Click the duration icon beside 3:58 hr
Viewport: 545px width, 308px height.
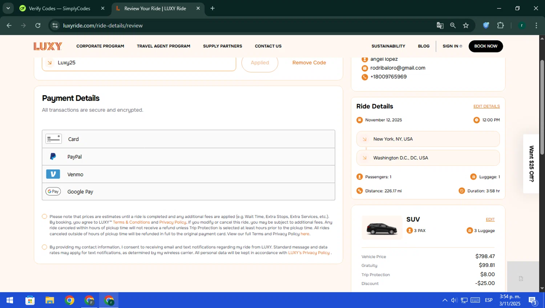[x=462, y=191]
